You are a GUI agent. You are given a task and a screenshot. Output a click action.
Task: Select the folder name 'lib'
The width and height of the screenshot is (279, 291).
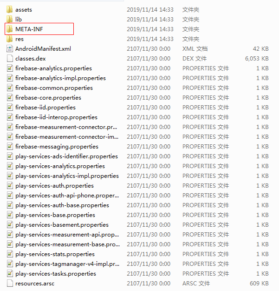[x=19, y=19]
